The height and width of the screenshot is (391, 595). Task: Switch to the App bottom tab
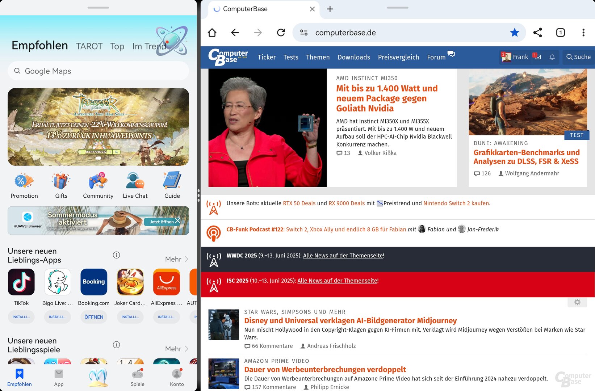pyautogui.click(x=59, y=378)
